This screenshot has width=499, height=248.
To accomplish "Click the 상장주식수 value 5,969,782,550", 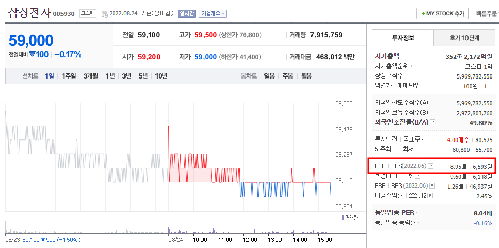I will (474, 76).
